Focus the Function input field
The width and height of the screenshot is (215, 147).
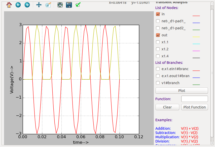[195, 99]
